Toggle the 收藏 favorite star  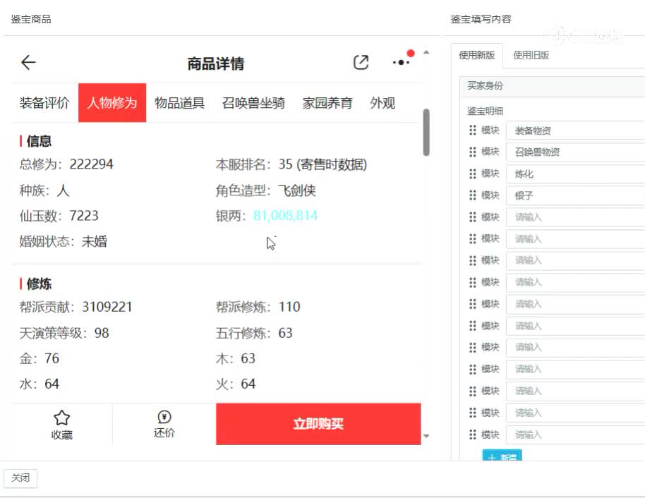click(62, 417)
